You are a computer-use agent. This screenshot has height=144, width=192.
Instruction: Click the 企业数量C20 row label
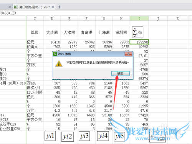[10, 129]
